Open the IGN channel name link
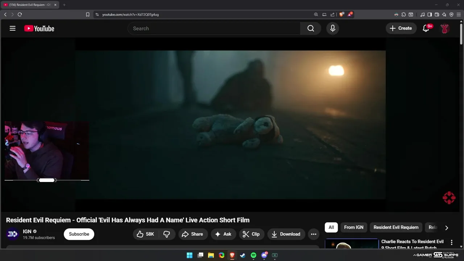 (x=27, y=231)
